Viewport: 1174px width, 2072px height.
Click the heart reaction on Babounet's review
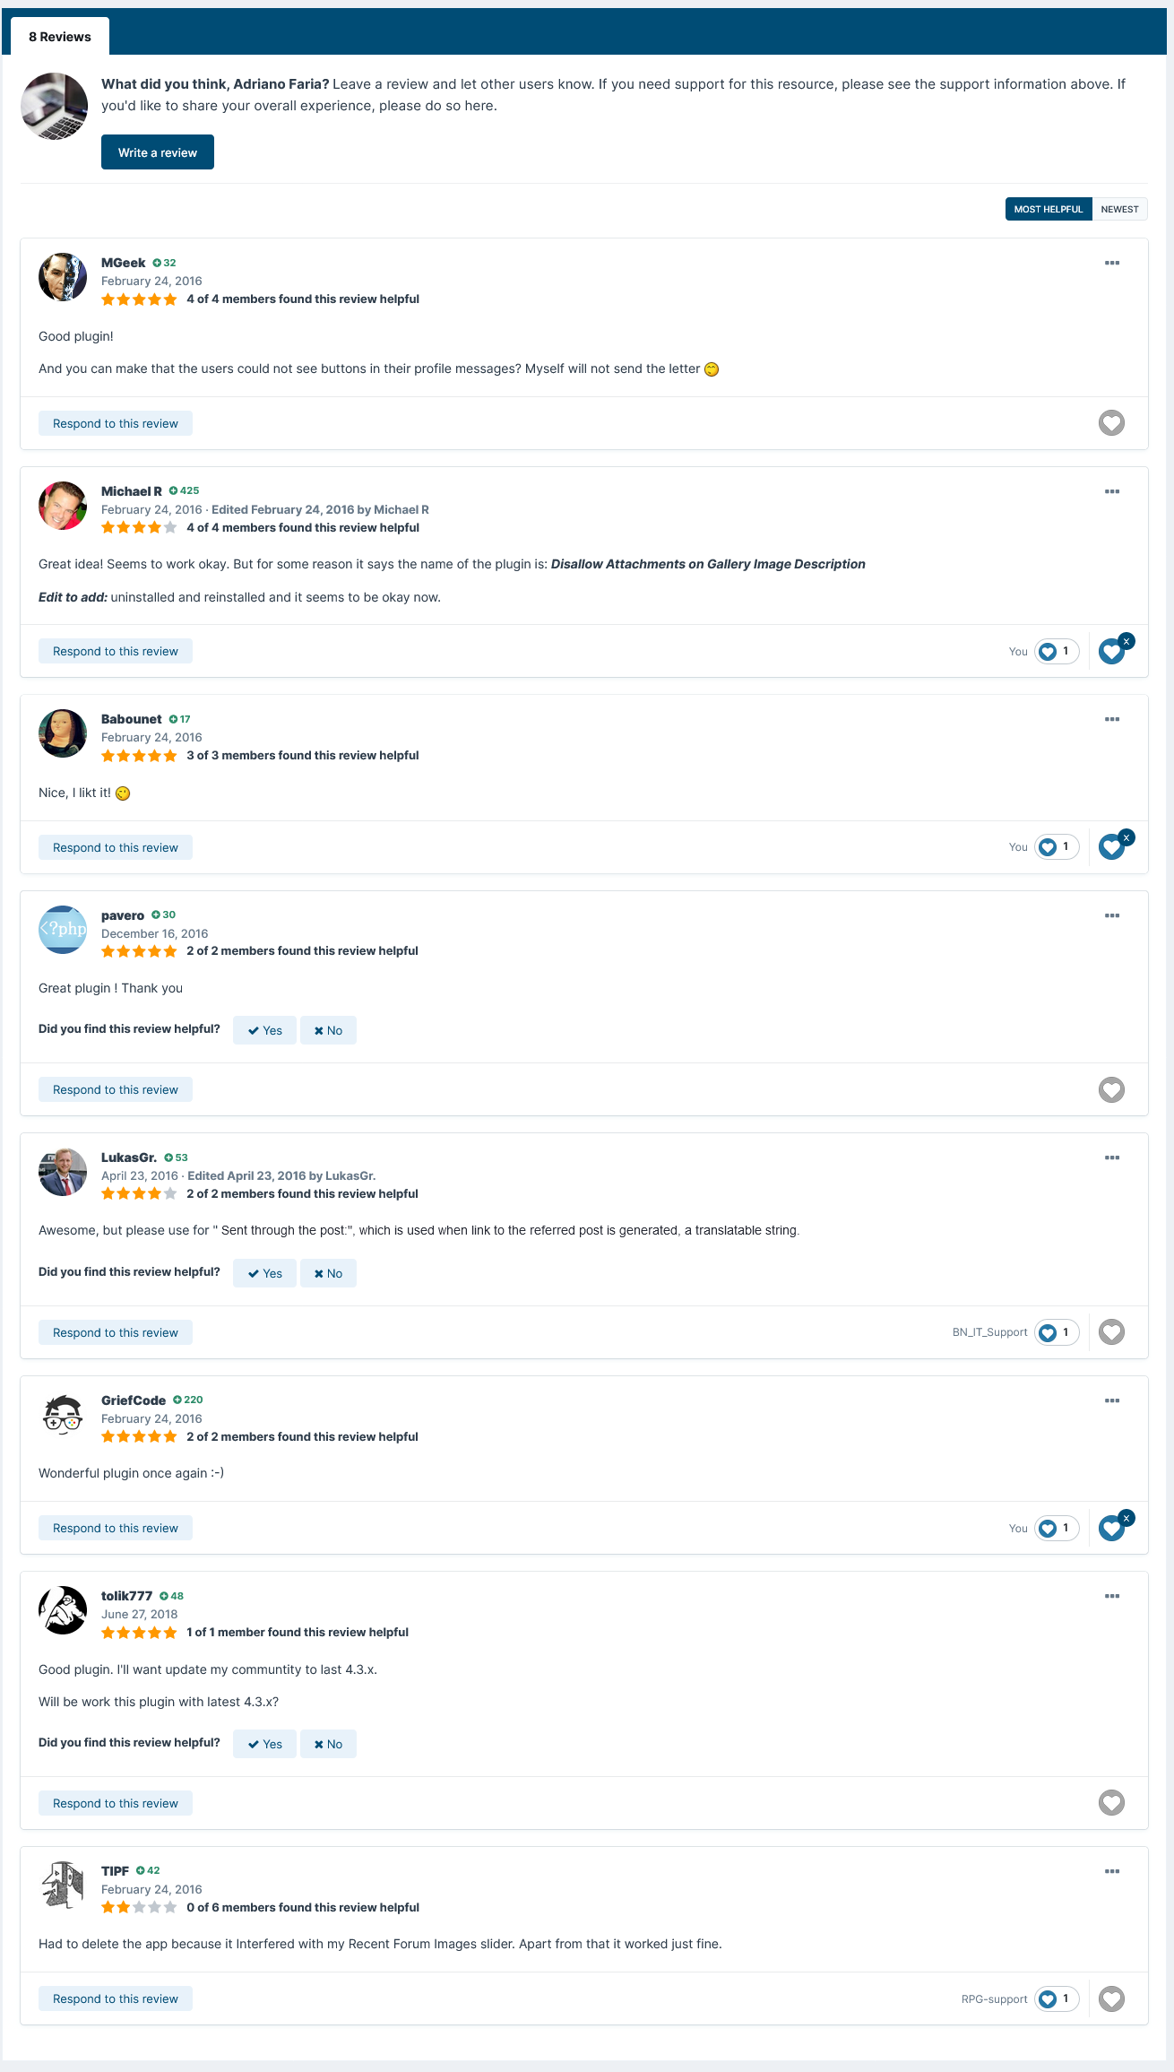pos(1111,847)
